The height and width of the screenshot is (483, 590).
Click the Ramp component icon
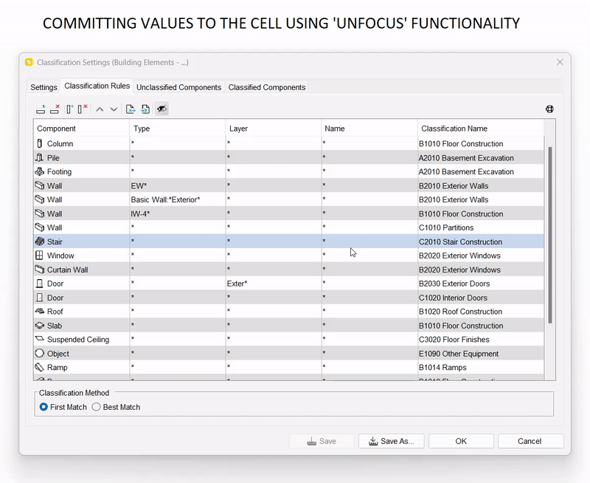(x=40, y=367)
